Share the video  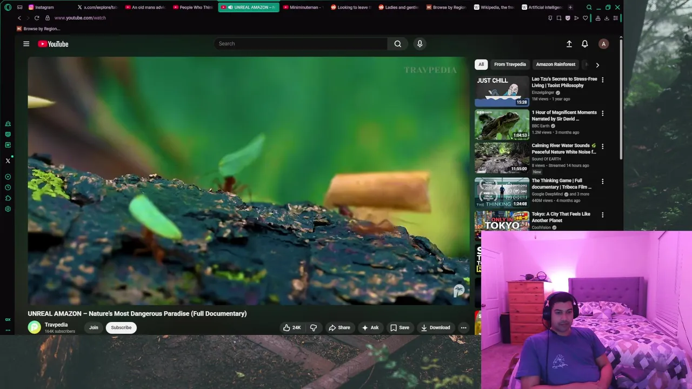340,327
